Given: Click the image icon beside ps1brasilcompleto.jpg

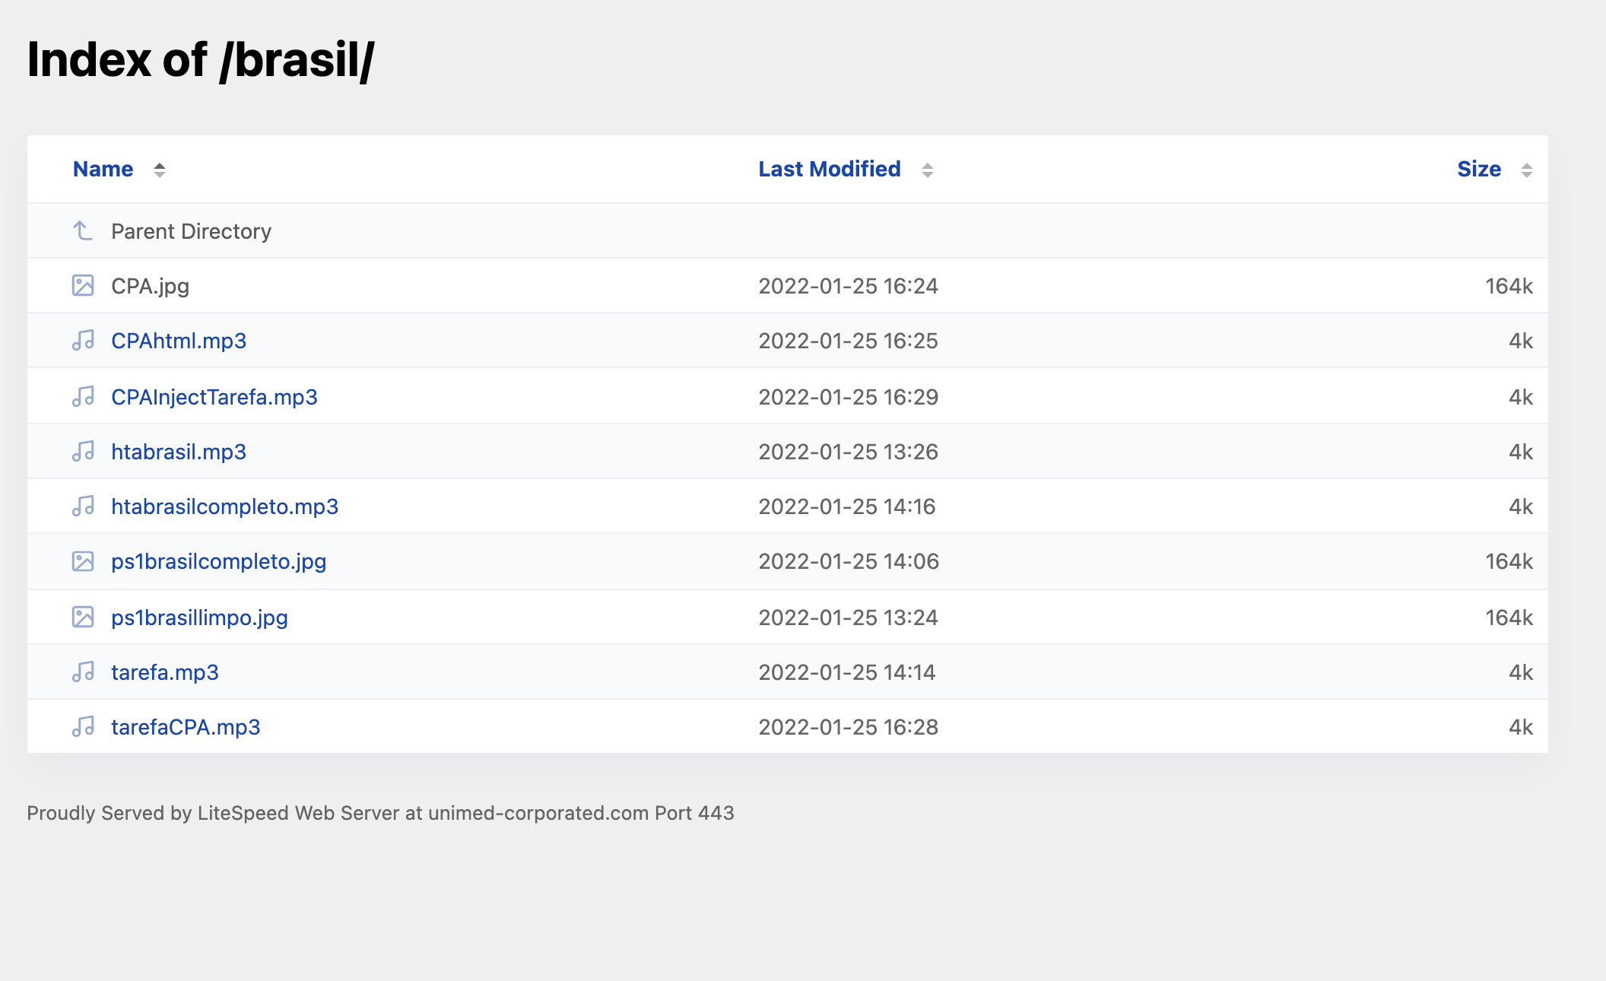Looking at the screenshot, I should (x=83, y=561).
